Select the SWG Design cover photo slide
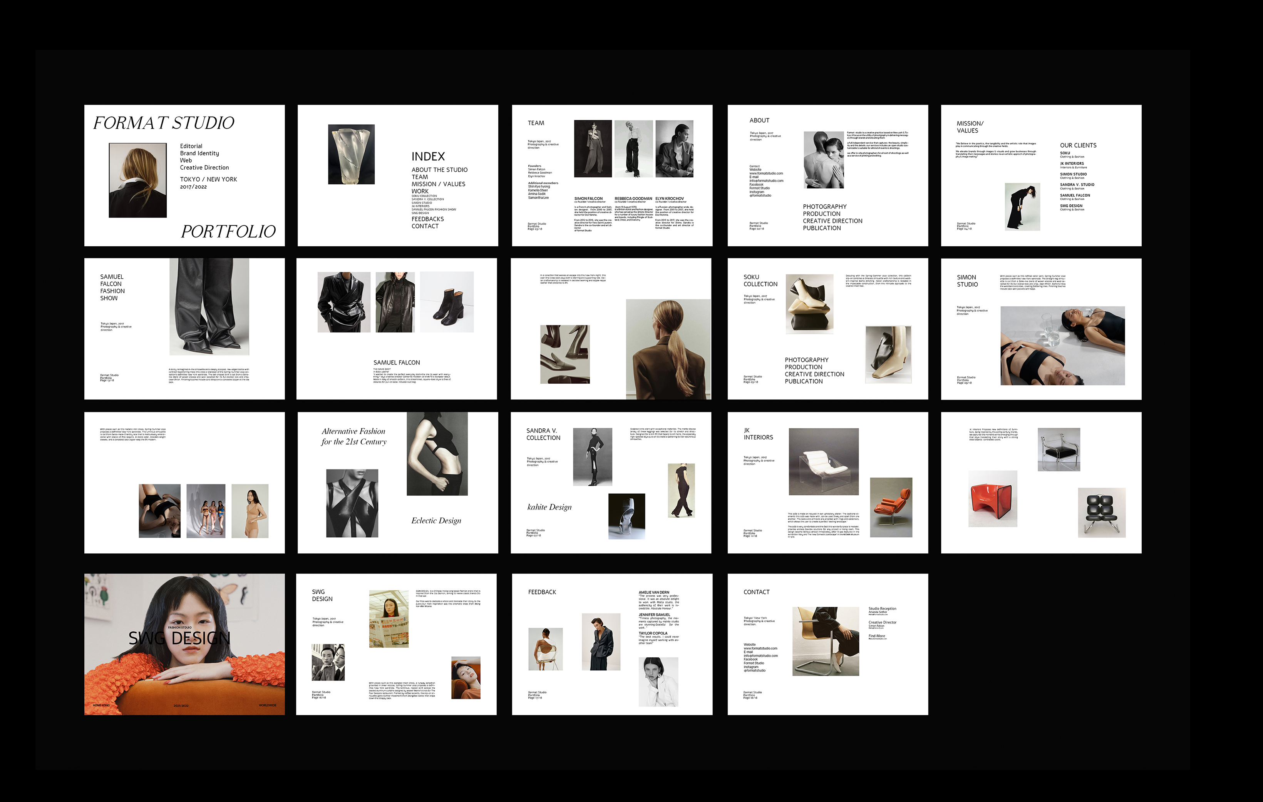The height and width of the screenshot is (802, 1263). (184, 644)
